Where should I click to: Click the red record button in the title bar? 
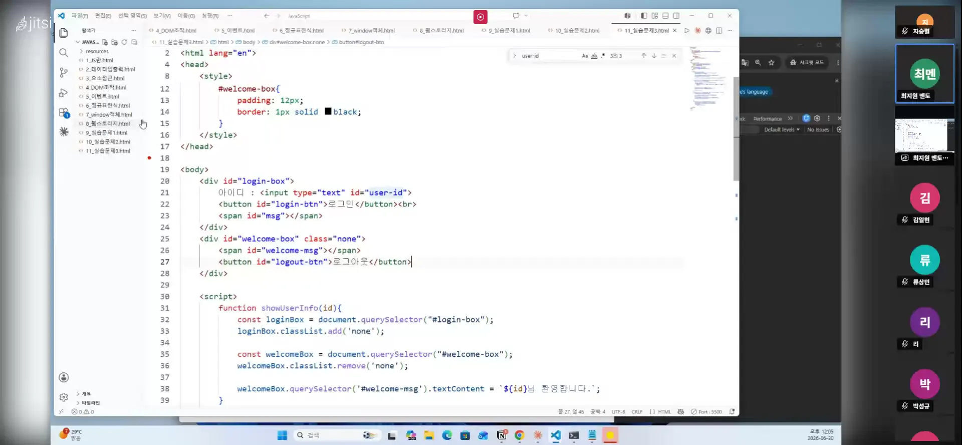click(x=480, y=17)
